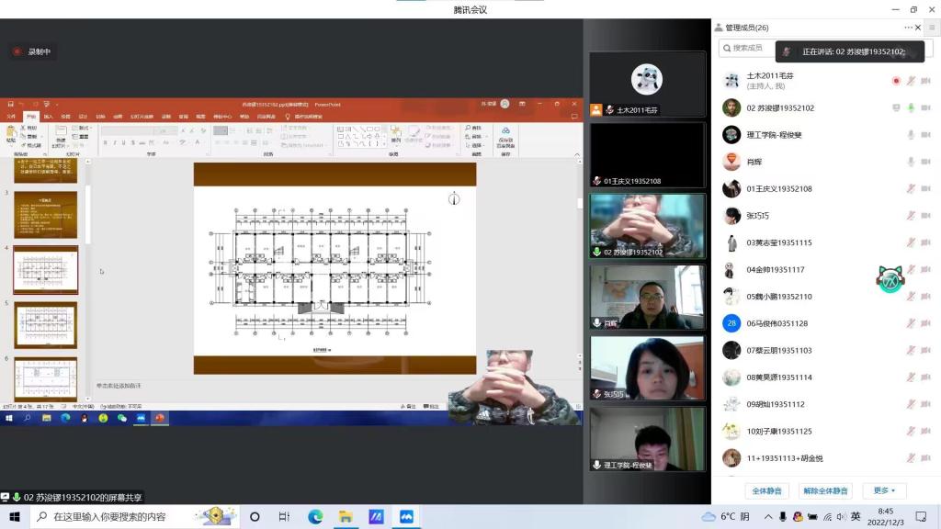This screenshot has width=941, height=529.
Task: Click camera icon next to 张巧巧
Action: tap(925, 216)
